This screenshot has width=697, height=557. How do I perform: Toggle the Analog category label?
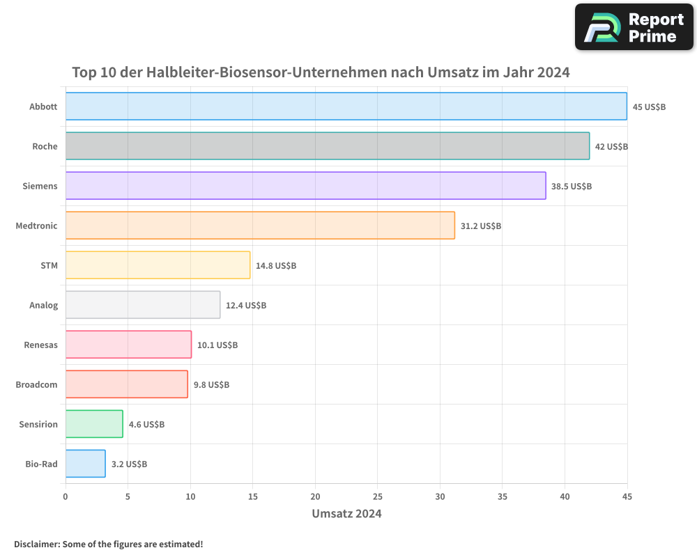coord(42,305)
